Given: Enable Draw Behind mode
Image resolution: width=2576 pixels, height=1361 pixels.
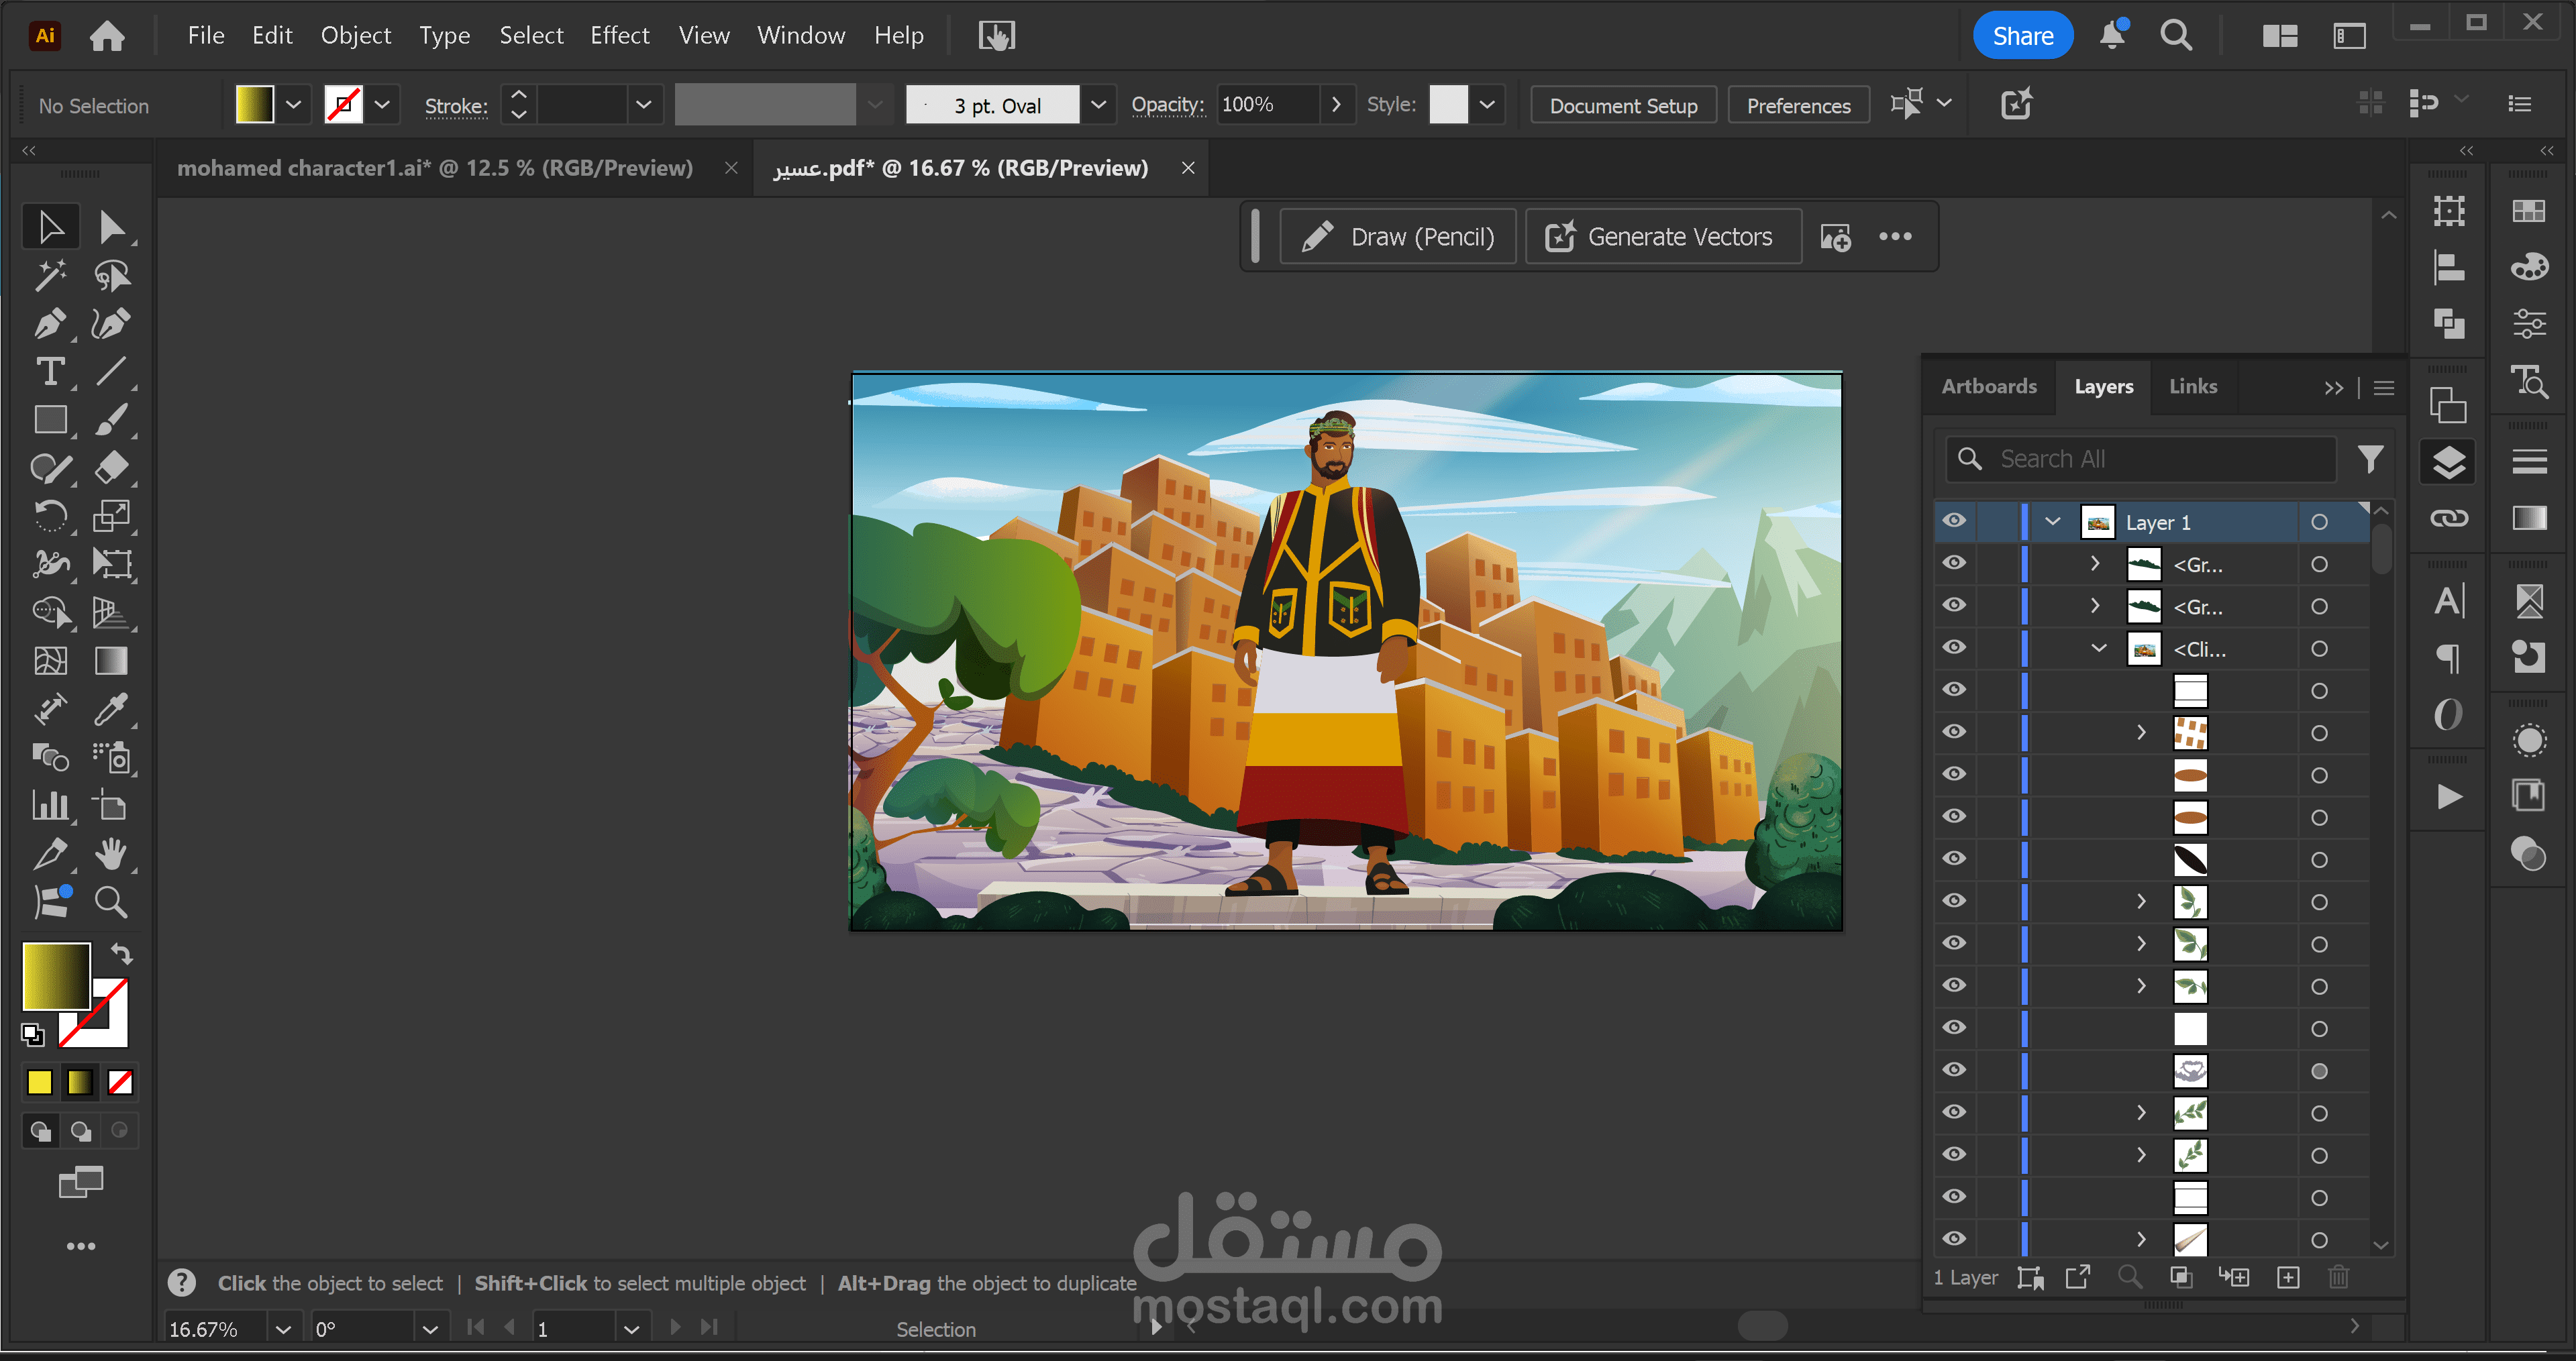Looking at the screenshot, I should click(80, 1131).
